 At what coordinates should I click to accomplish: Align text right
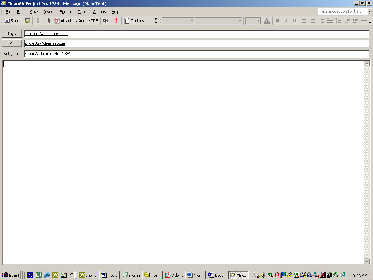pos(321,21)
